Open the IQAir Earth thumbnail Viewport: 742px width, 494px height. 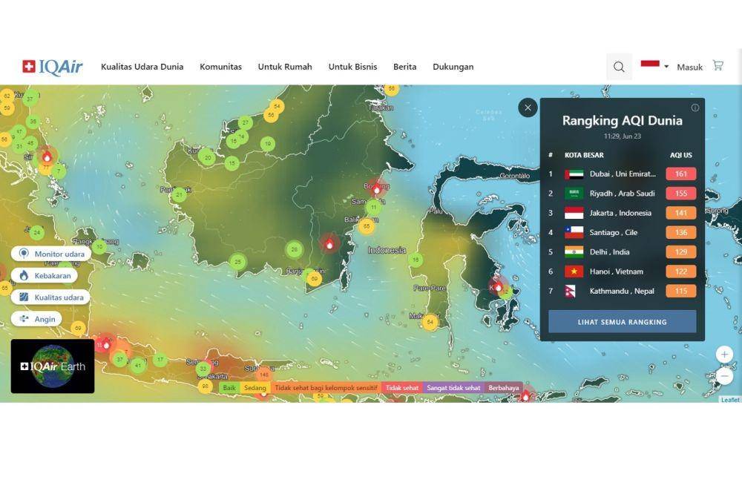53,366
